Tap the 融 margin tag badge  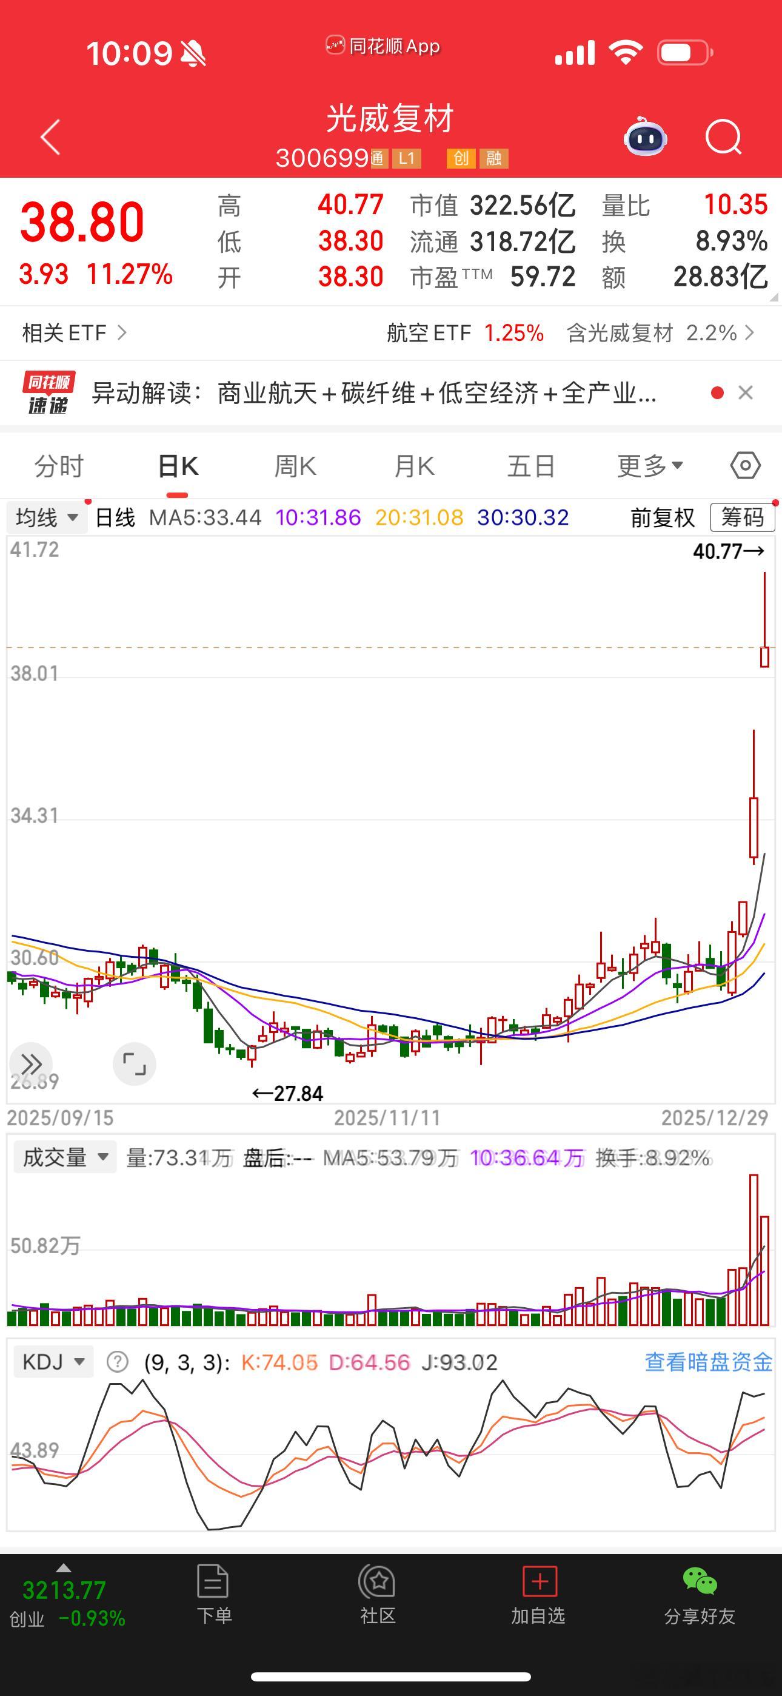pyautogui.click(x=493, y=158)
